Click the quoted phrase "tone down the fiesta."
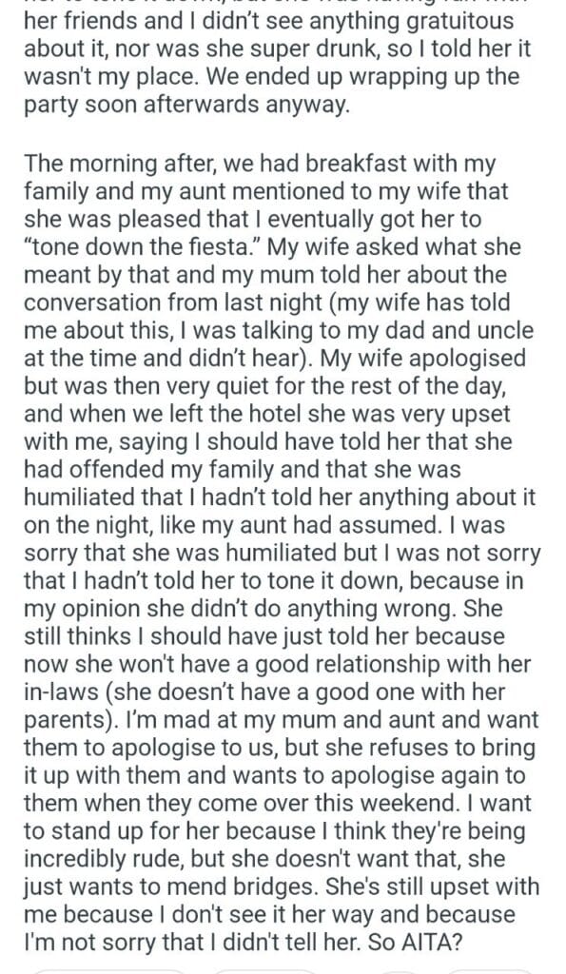The height and width of the screenshot is (974, 566). 146,247
